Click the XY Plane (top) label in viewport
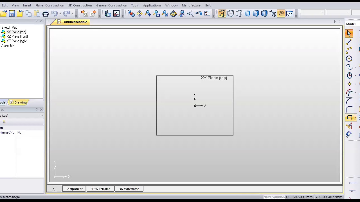Image resolution: width=360 pixels, height=202 pixels. (214, 78)
